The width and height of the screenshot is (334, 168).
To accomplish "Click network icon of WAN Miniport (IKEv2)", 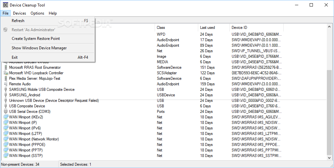I will click(x=6, y=117).
